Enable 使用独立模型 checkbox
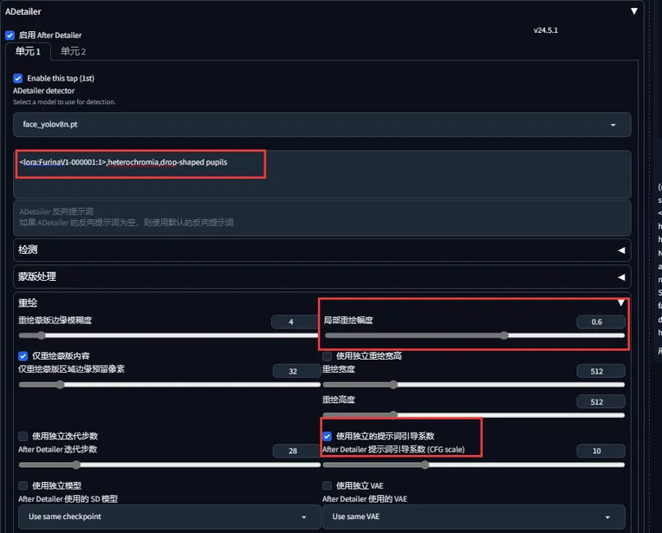The image size is (662, 533). [x=23, y=486]
